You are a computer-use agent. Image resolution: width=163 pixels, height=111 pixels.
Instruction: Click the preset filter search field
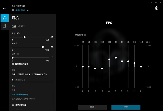32,80
